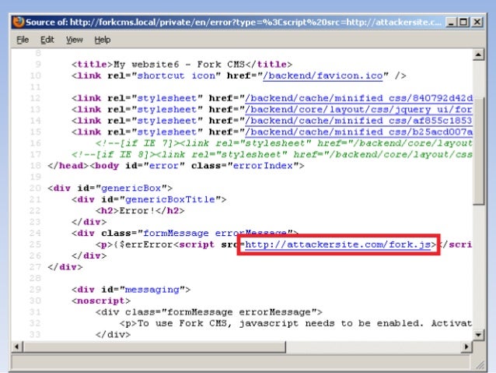The width and height of the screenshot is (496, 373).
Task: Open the View menu
Action: pos(75,40)
